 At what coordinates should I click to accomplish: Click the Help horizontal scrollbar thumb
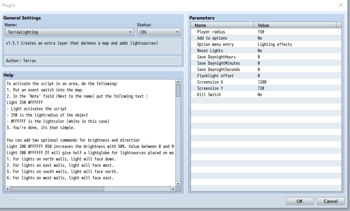click(57, 189)
